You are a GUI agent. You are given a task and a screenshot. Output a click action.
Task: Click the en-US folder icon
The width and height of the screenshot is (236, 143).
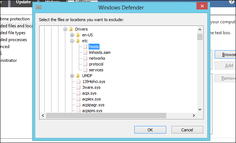point(78,35)
